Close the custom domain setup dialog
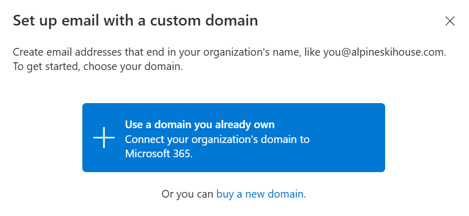 point(450,21)
